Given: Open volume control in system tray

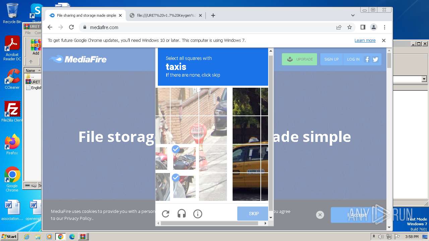Looking at the screenshot, I should coord(381,237).
